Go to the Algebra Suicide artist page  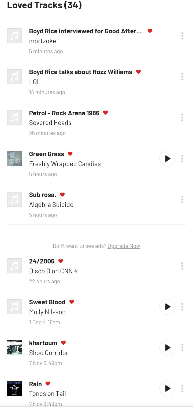tap(51, 205)
